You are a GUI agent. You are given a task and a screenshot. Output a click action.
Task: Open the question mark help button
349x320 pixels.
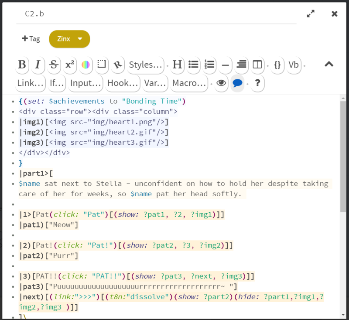click(257, 83)
